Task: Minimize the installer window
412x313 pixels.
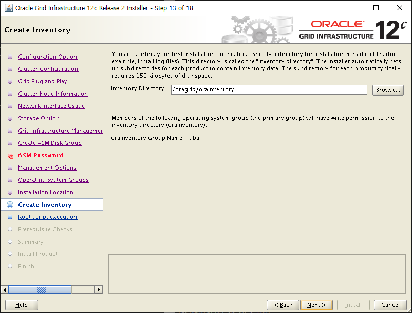Action: 353,8
